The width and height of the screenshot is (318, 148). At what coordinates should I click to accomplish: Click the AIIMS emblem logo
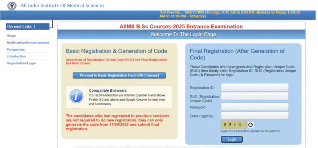click(12, 6)
